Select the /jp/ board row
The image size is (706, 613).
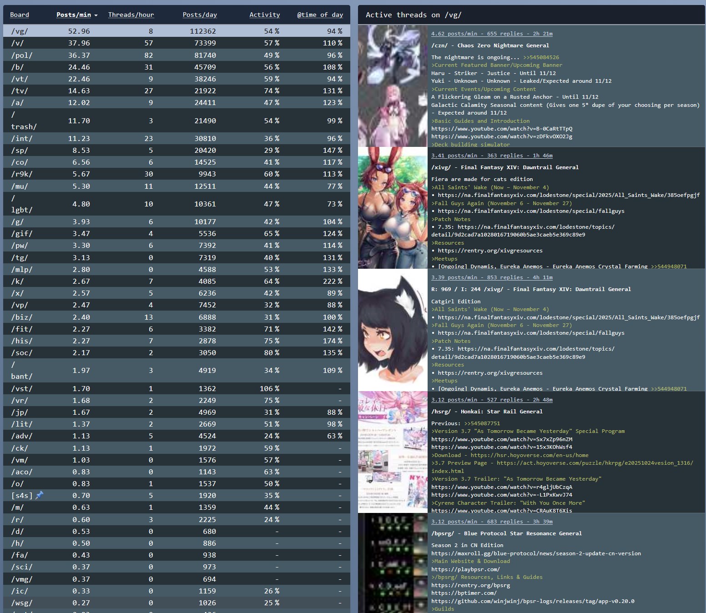[176, 412]
